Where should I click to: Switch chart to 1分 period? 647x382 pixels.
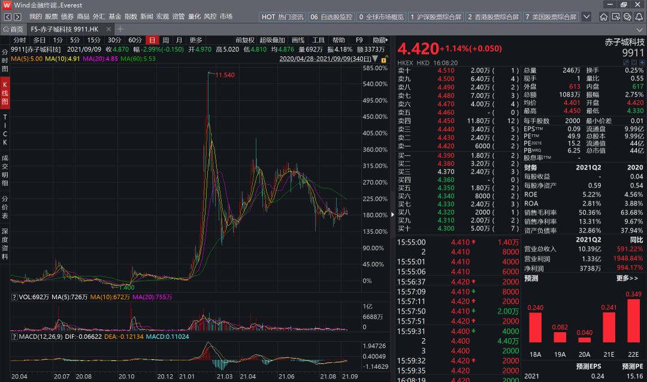tap(58, 40)
